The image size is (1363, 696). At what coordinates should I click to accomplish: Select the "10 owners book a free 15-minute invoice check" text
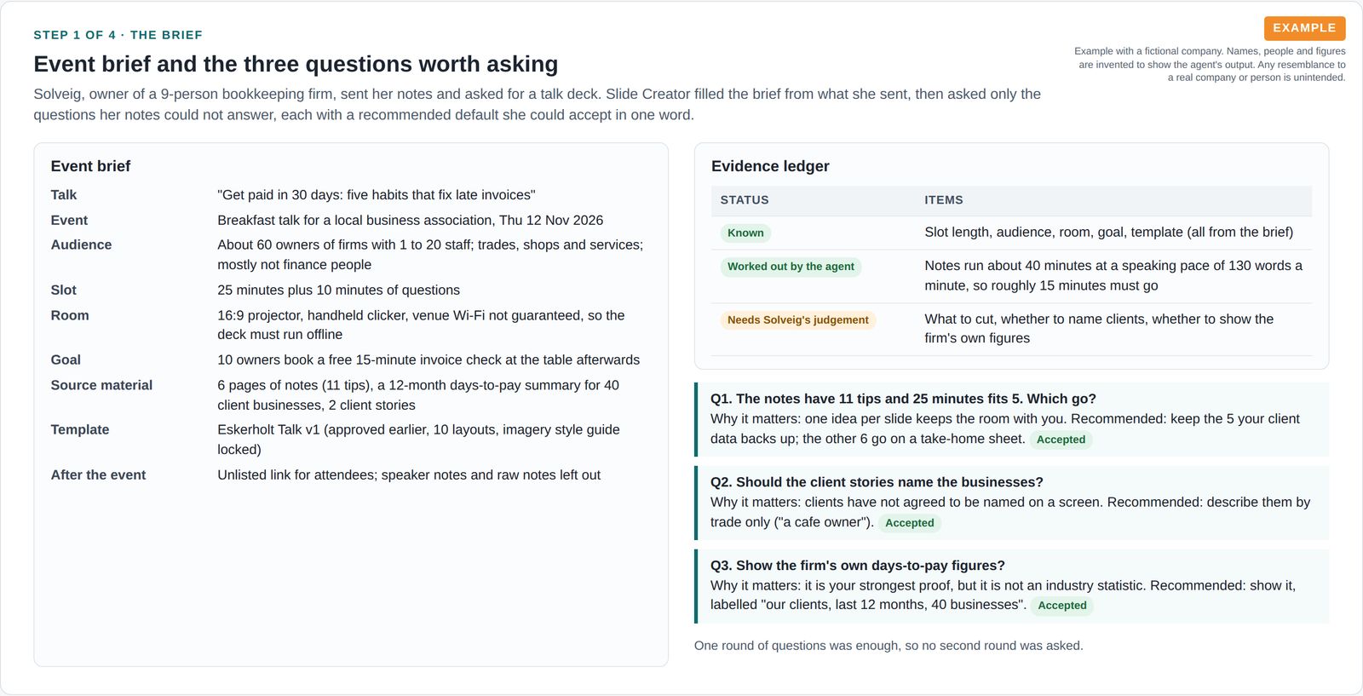coord(428,360)
